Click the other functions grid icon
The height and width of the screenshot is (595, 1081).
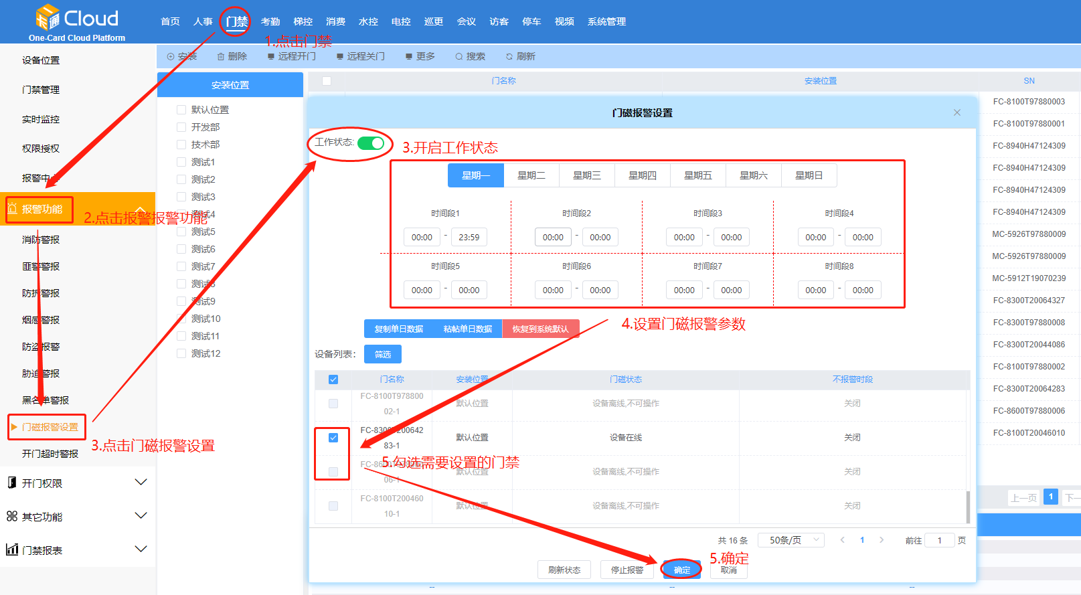(x=11, y=516)
